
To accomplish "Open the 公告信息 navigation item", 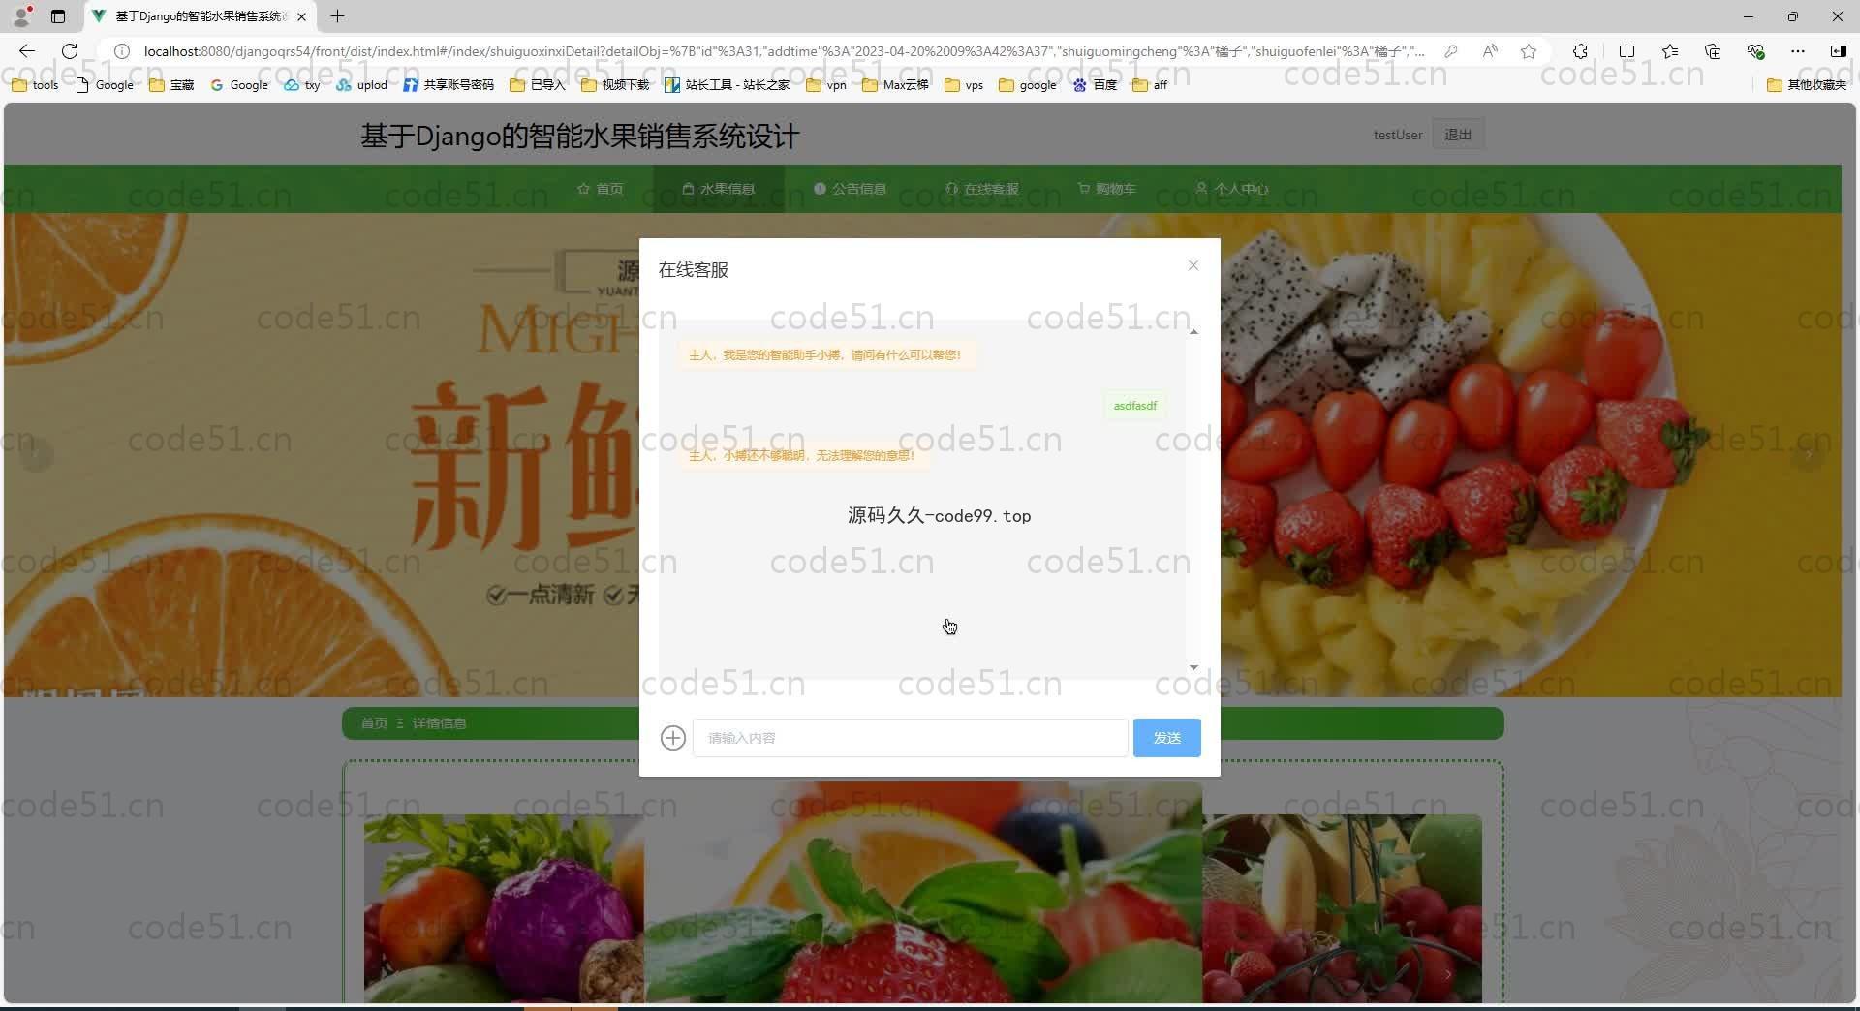I will click(x=850, y=189).
